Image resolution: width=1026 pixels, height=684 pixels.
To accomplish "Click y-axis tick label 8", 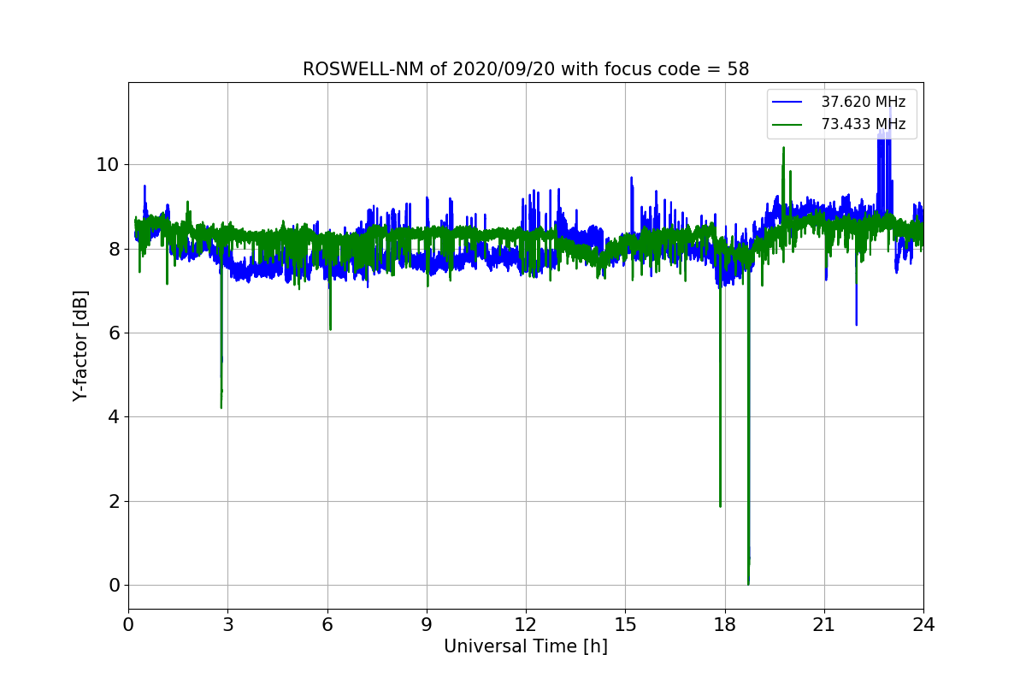I will (114, 249).
